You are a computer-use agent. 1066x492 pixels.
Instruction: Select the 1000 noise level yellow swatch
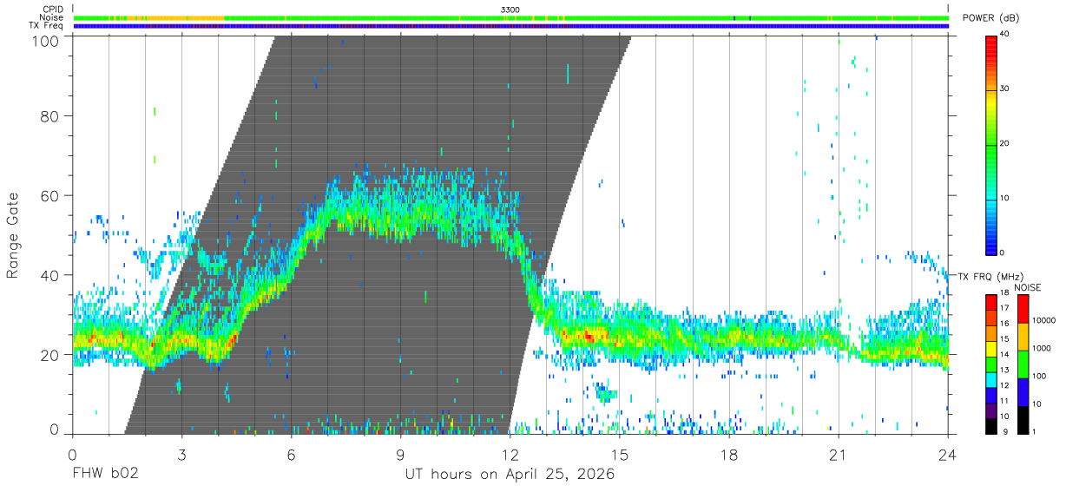click(x=1024, y=337)
